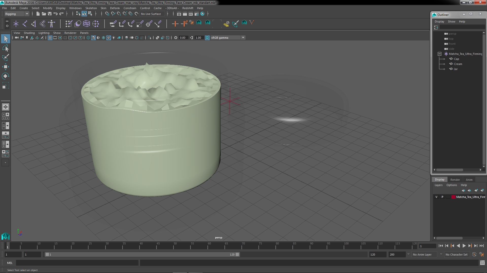Collapse Matcha_Tea_Ultra_Firming group in Outliner

[440, 54]
